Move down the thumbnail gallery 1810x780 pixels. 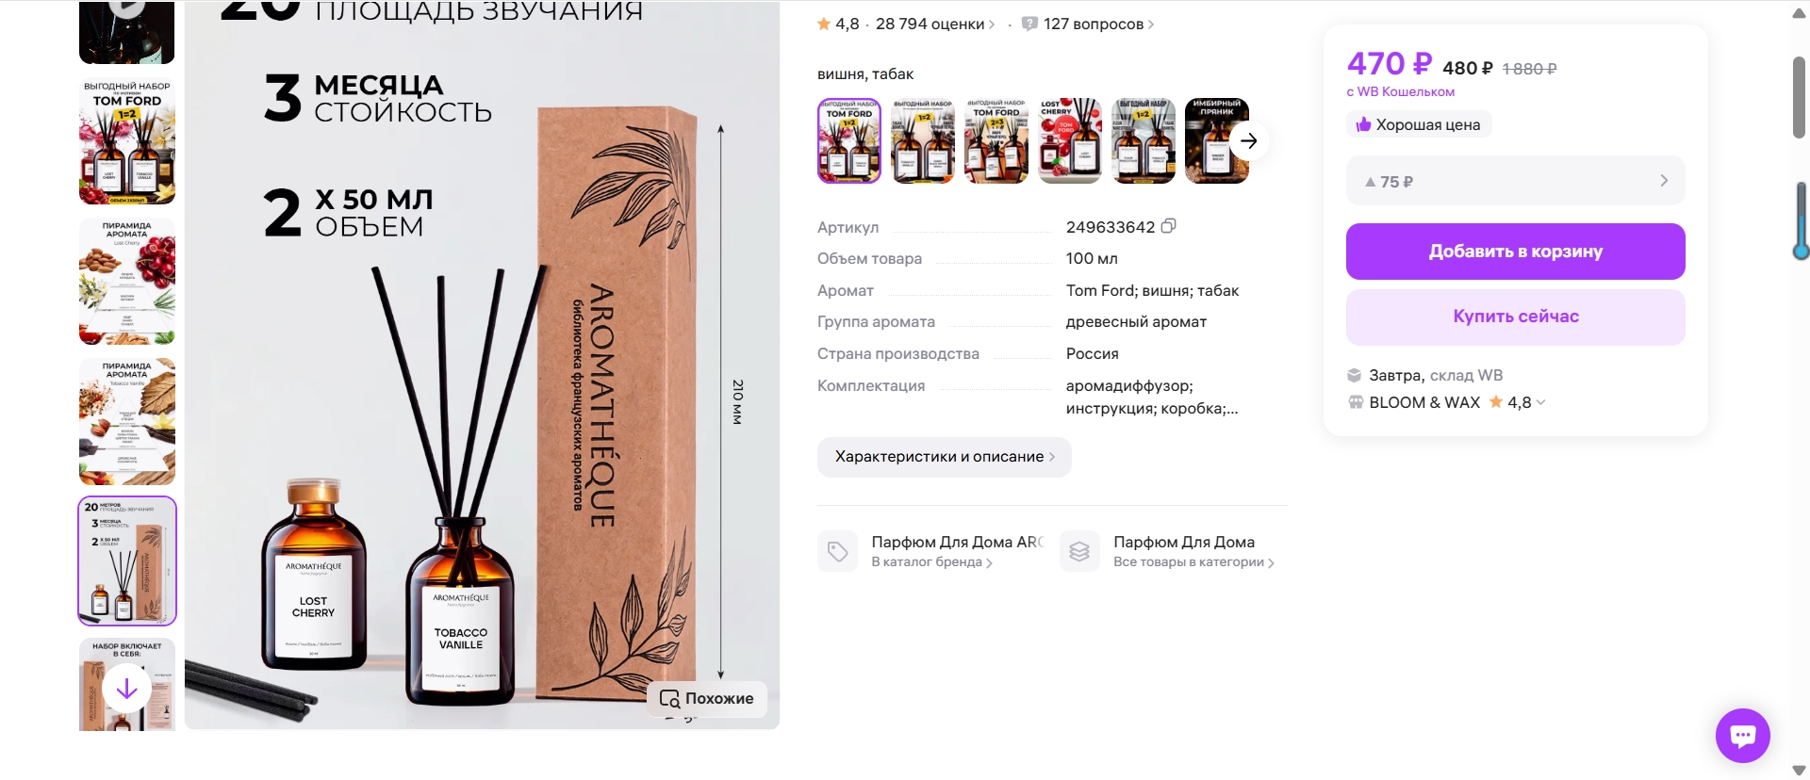[126, 689]
